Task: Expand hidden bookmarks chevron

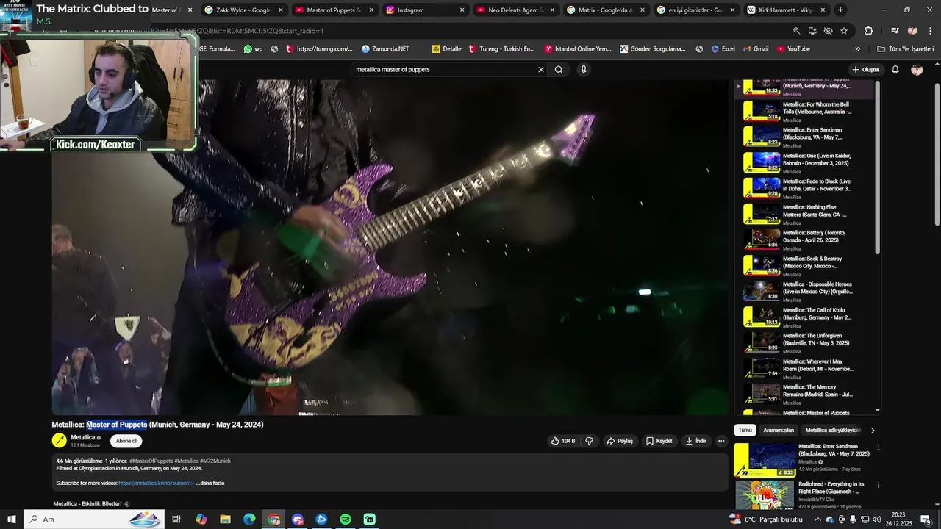Action: (x=857, y=49)
